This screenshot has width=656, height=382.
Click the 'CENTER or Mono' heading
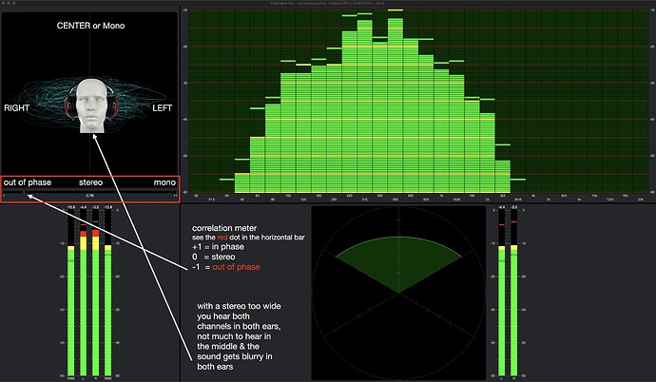coord(91,25)
